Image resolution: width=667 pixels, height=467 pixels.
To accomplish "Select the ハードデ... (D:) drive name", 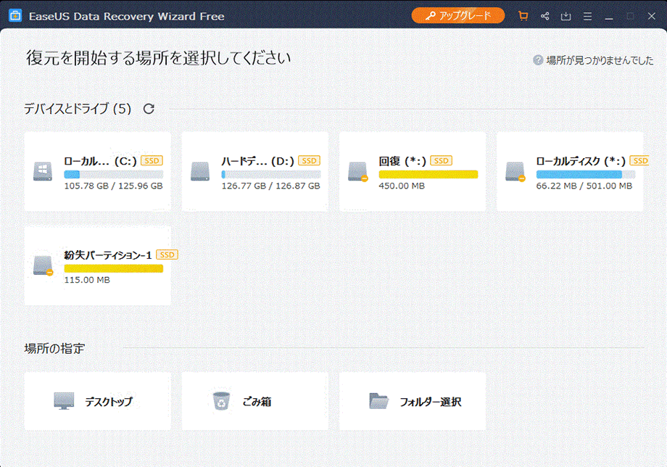I will [258, 161].
